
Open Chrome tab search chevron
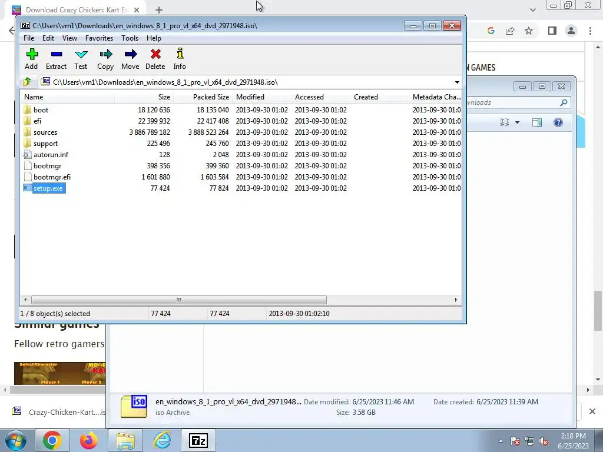click(x=532, y=10)
